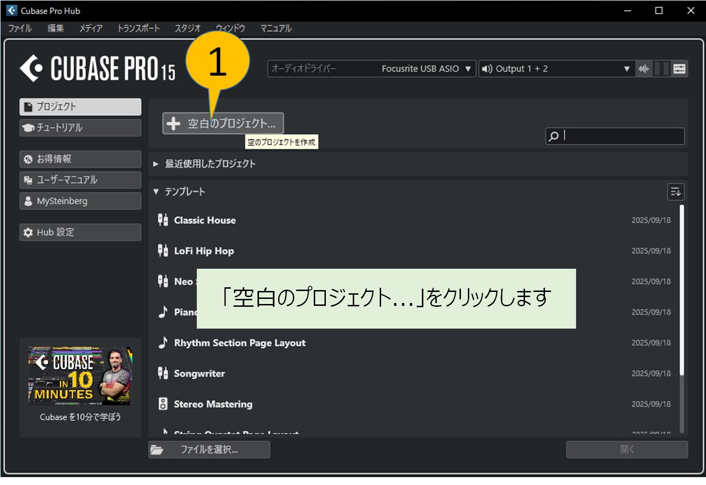Image resolution: width=706 pixels, height=485 pixels.
Task: Open the ファイル menu
Action: pos(19,28)
